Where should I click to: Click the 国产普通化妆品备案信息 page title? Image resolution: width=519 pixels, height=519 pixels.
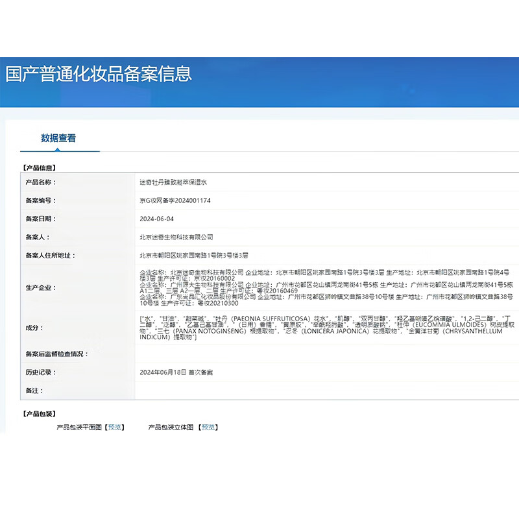pos(99,73)
